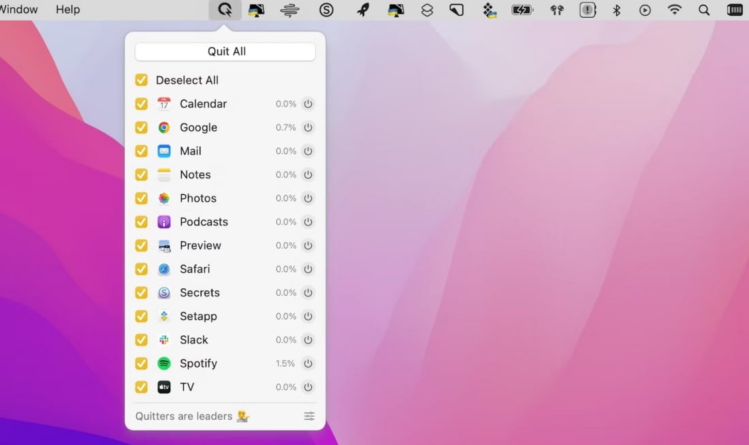Toggle the Slack checkbox
749x445 pixels.
tap(142, 340)
